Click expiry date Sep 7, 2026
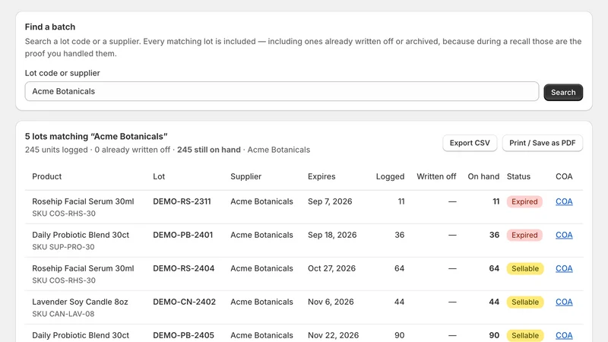 click(330, 201)
